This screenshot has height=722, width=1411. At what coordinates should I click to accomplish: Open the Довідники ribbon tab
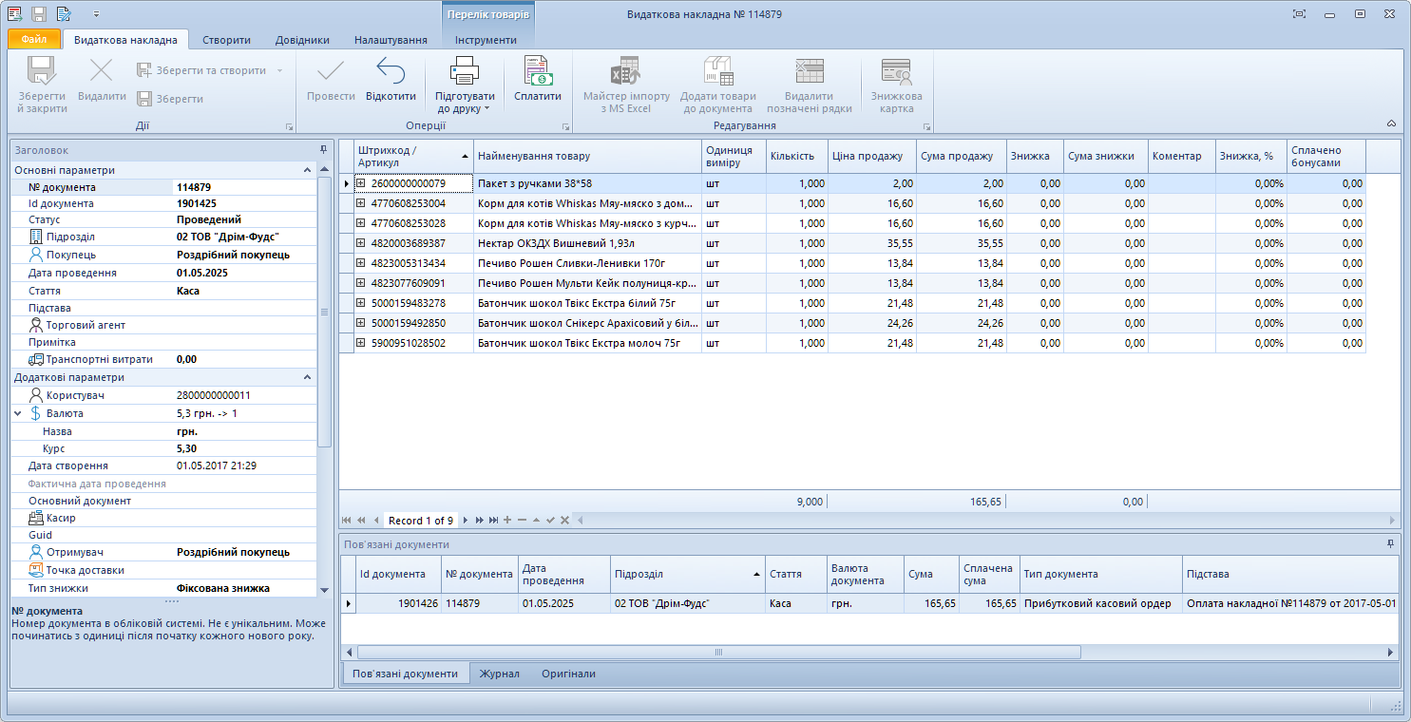click(x=302, y=40)
